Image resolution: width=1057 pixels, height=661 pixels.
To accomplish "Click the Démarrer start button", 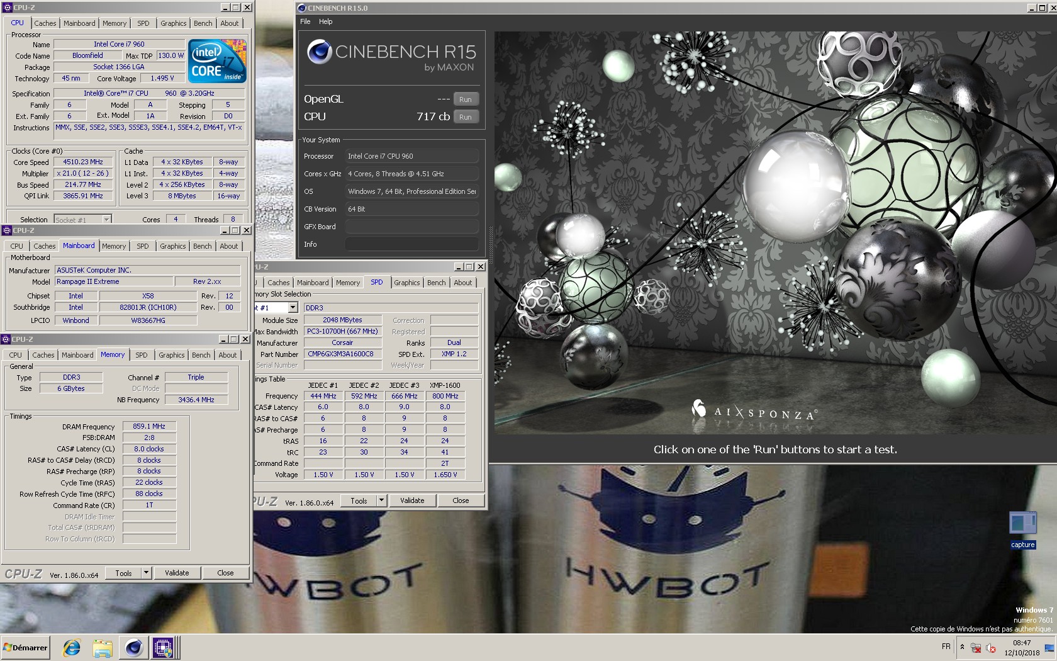I will point(25,647).
